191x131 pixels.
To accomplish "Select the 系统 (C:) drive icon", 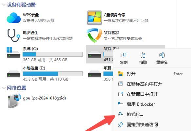I will (x=13, y=53).
